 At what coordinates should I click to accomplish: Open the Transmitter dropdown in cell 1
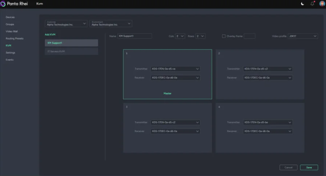click(x=175, y=69)
